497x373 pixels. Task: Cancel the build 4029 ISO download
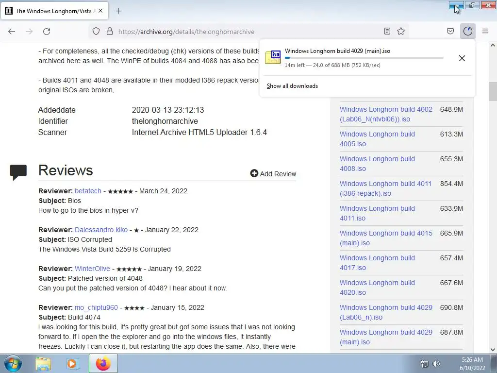click(x=462, y=58)
